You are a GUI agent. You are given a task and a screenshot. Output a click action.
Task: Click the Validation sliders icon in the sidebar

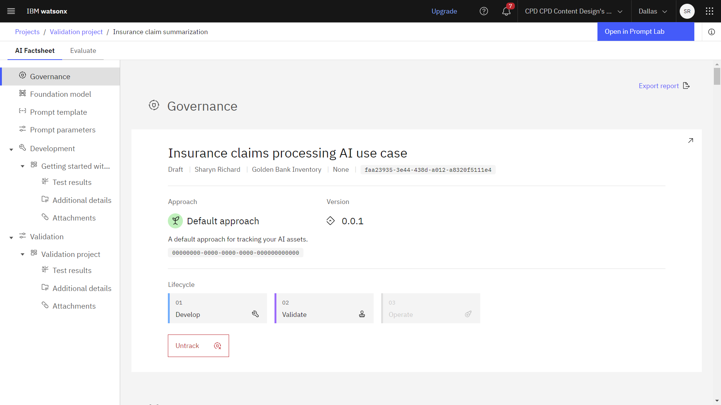pos(23,235)
